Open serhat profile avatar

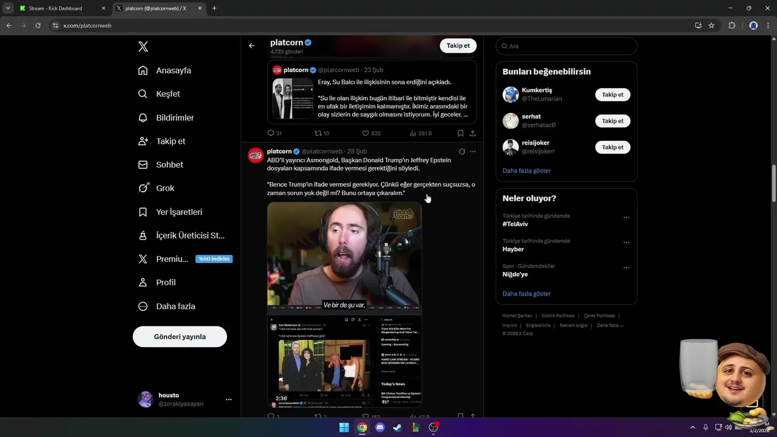tap(511, 121)
